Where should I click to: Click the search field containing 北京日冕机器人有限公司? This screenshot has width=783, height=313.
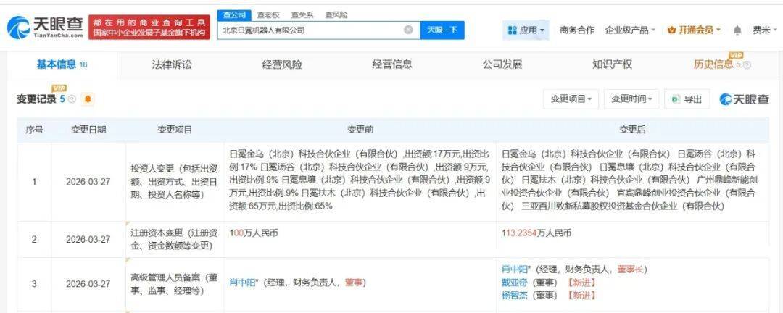318,30
